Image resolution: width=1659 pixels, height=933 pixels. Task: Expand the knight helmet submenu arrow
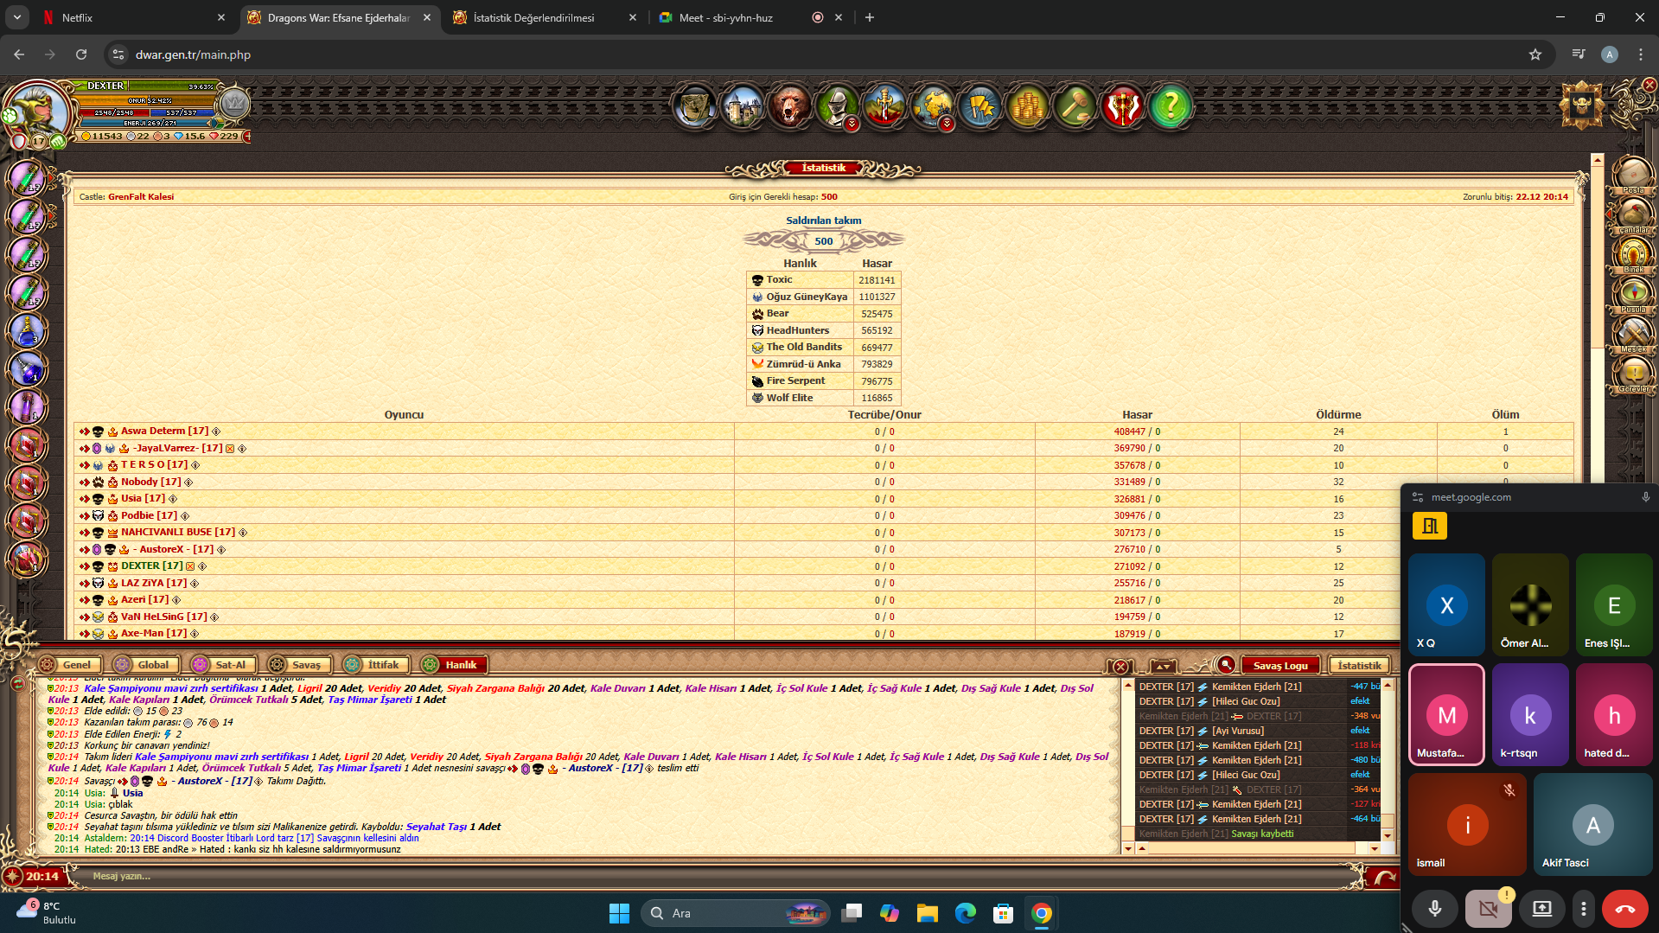(x=852, y=124)
